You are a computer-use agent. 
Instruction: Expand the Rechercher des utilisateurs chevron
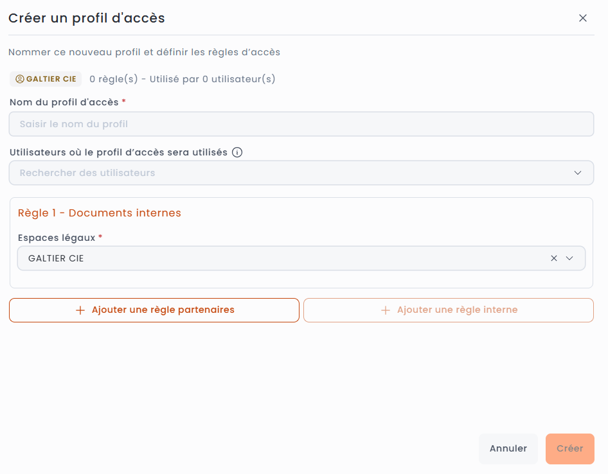578,173
